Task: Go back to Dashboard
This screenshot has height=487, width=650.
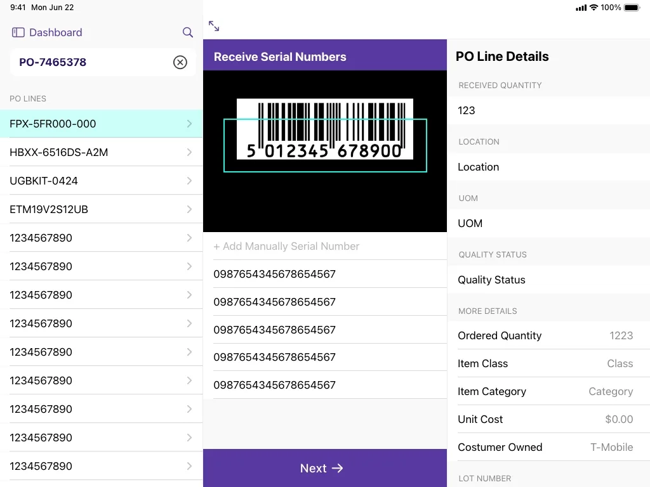Action: [x=56, y=32]
